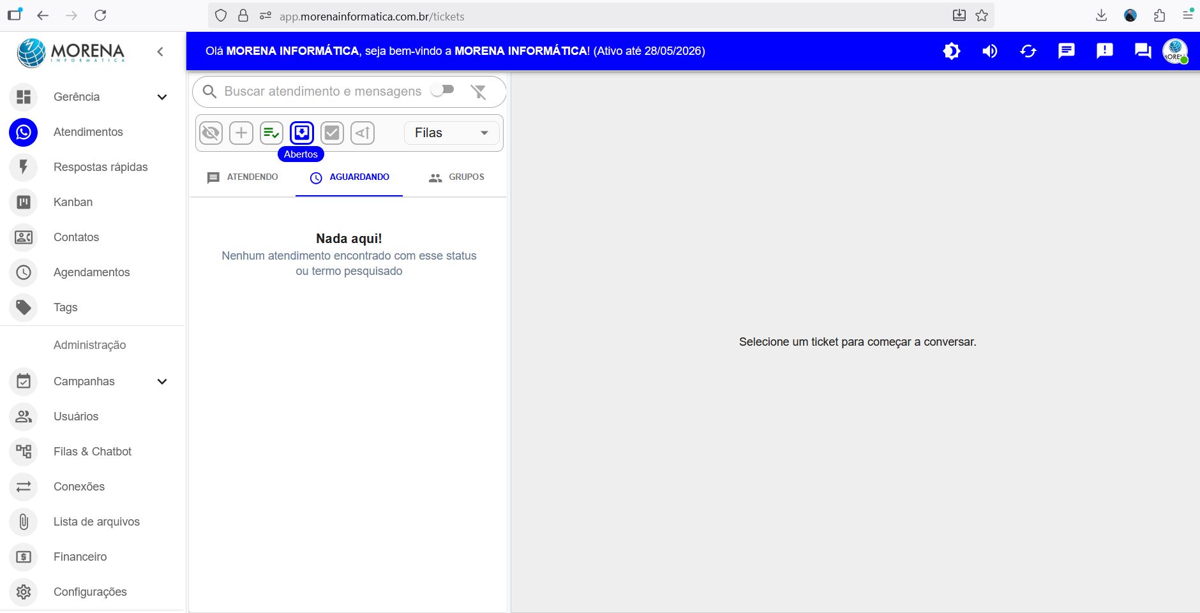Screen dimensions: 1200x613
Task: Expand the Campanhas submenu
Action: (161, 381)
